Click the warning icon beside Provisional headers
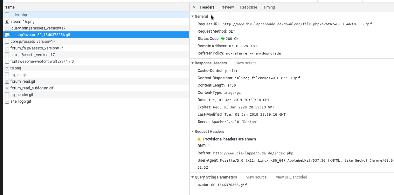The height and width of the screenshot is (195, 394). pos(199,139)
